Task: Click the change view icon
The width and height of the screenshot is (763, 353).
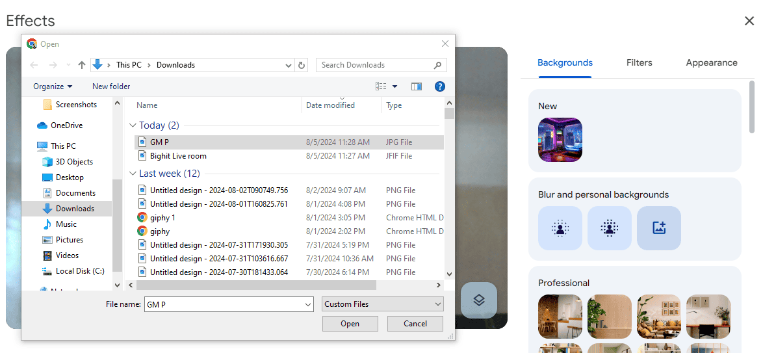Action: (381, 86)
